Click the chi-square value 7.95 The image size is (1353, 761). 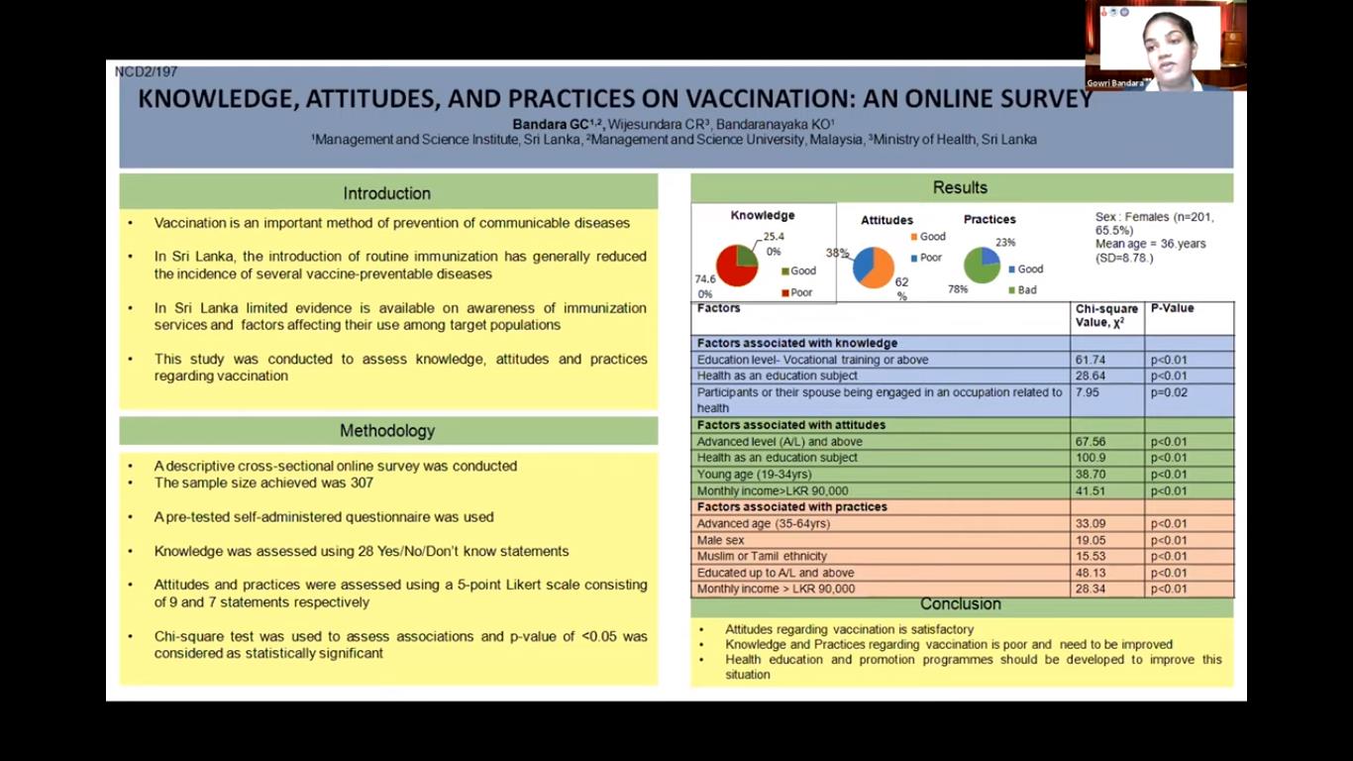[x=1087, y=392]
